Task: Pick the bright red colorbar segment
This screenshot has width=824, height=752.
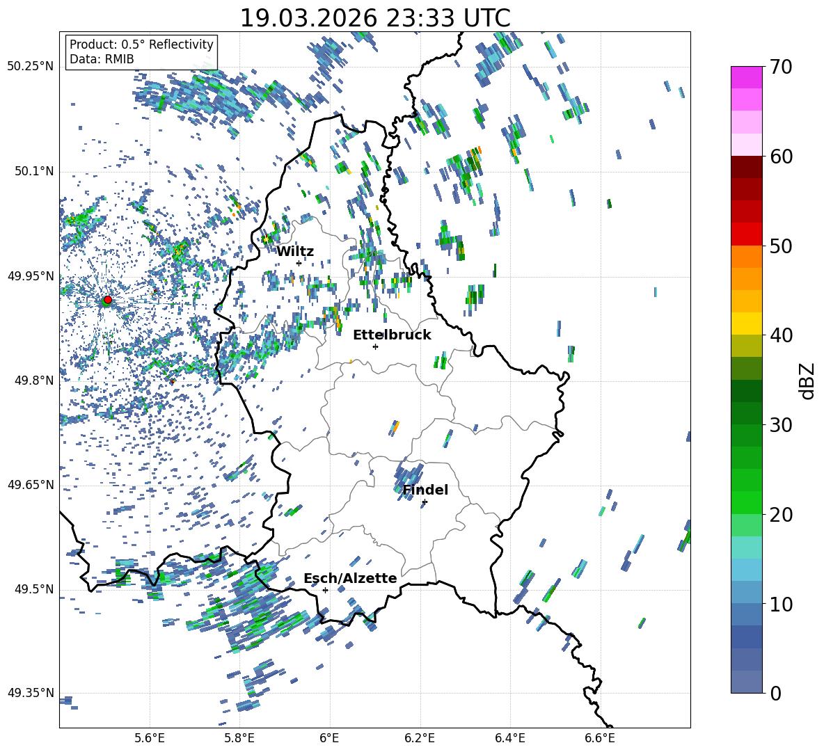Action: pyautogui.click(x=747, y=234)
